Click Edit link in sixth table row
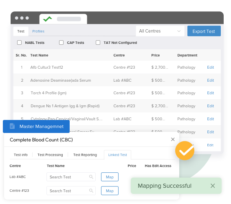231x204 pixels. (x=210, y=132)
